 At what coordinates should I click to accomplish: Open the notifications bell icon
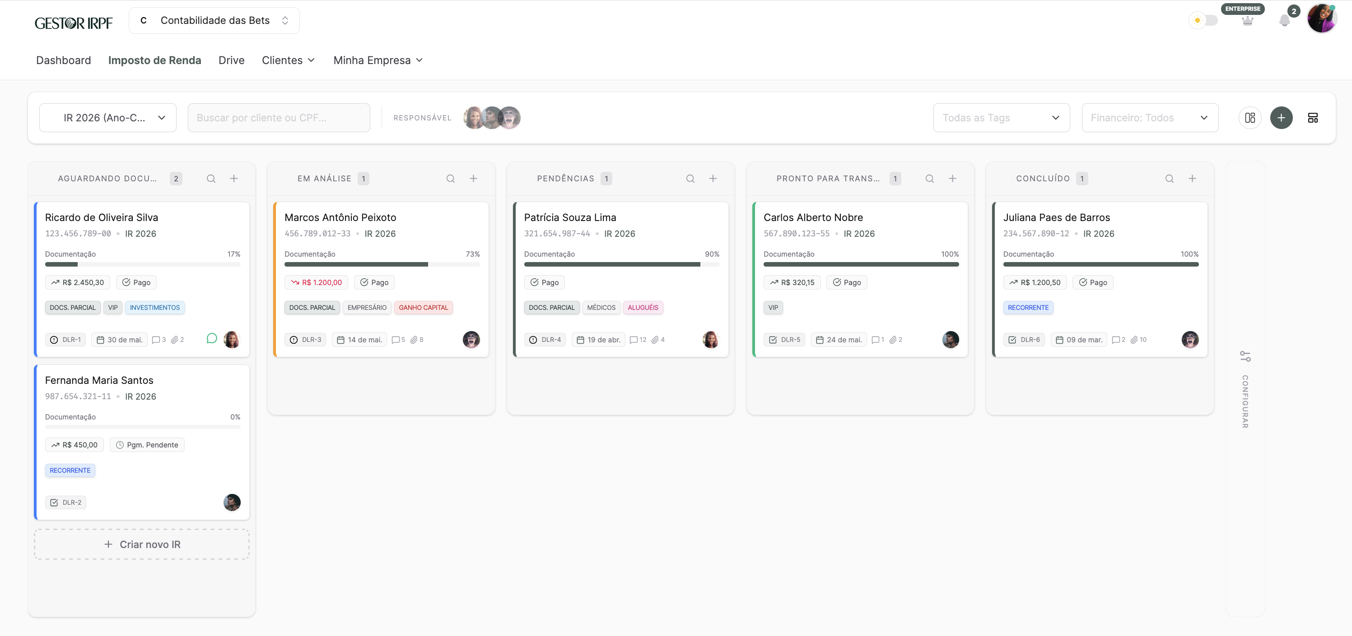(x=1284, y=20)
